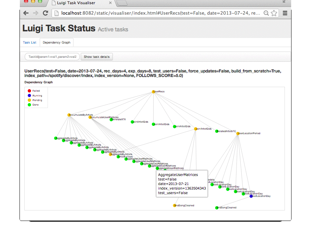Click the AggregateUserMatrices tooltip title
311x230 pixels.
pyautogui.click(x=178, y=175)
